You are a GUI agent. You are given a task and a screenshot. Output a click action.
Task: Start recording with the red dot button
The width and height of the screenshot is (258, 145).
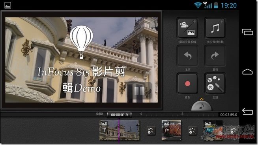click(x=187, y=84)
